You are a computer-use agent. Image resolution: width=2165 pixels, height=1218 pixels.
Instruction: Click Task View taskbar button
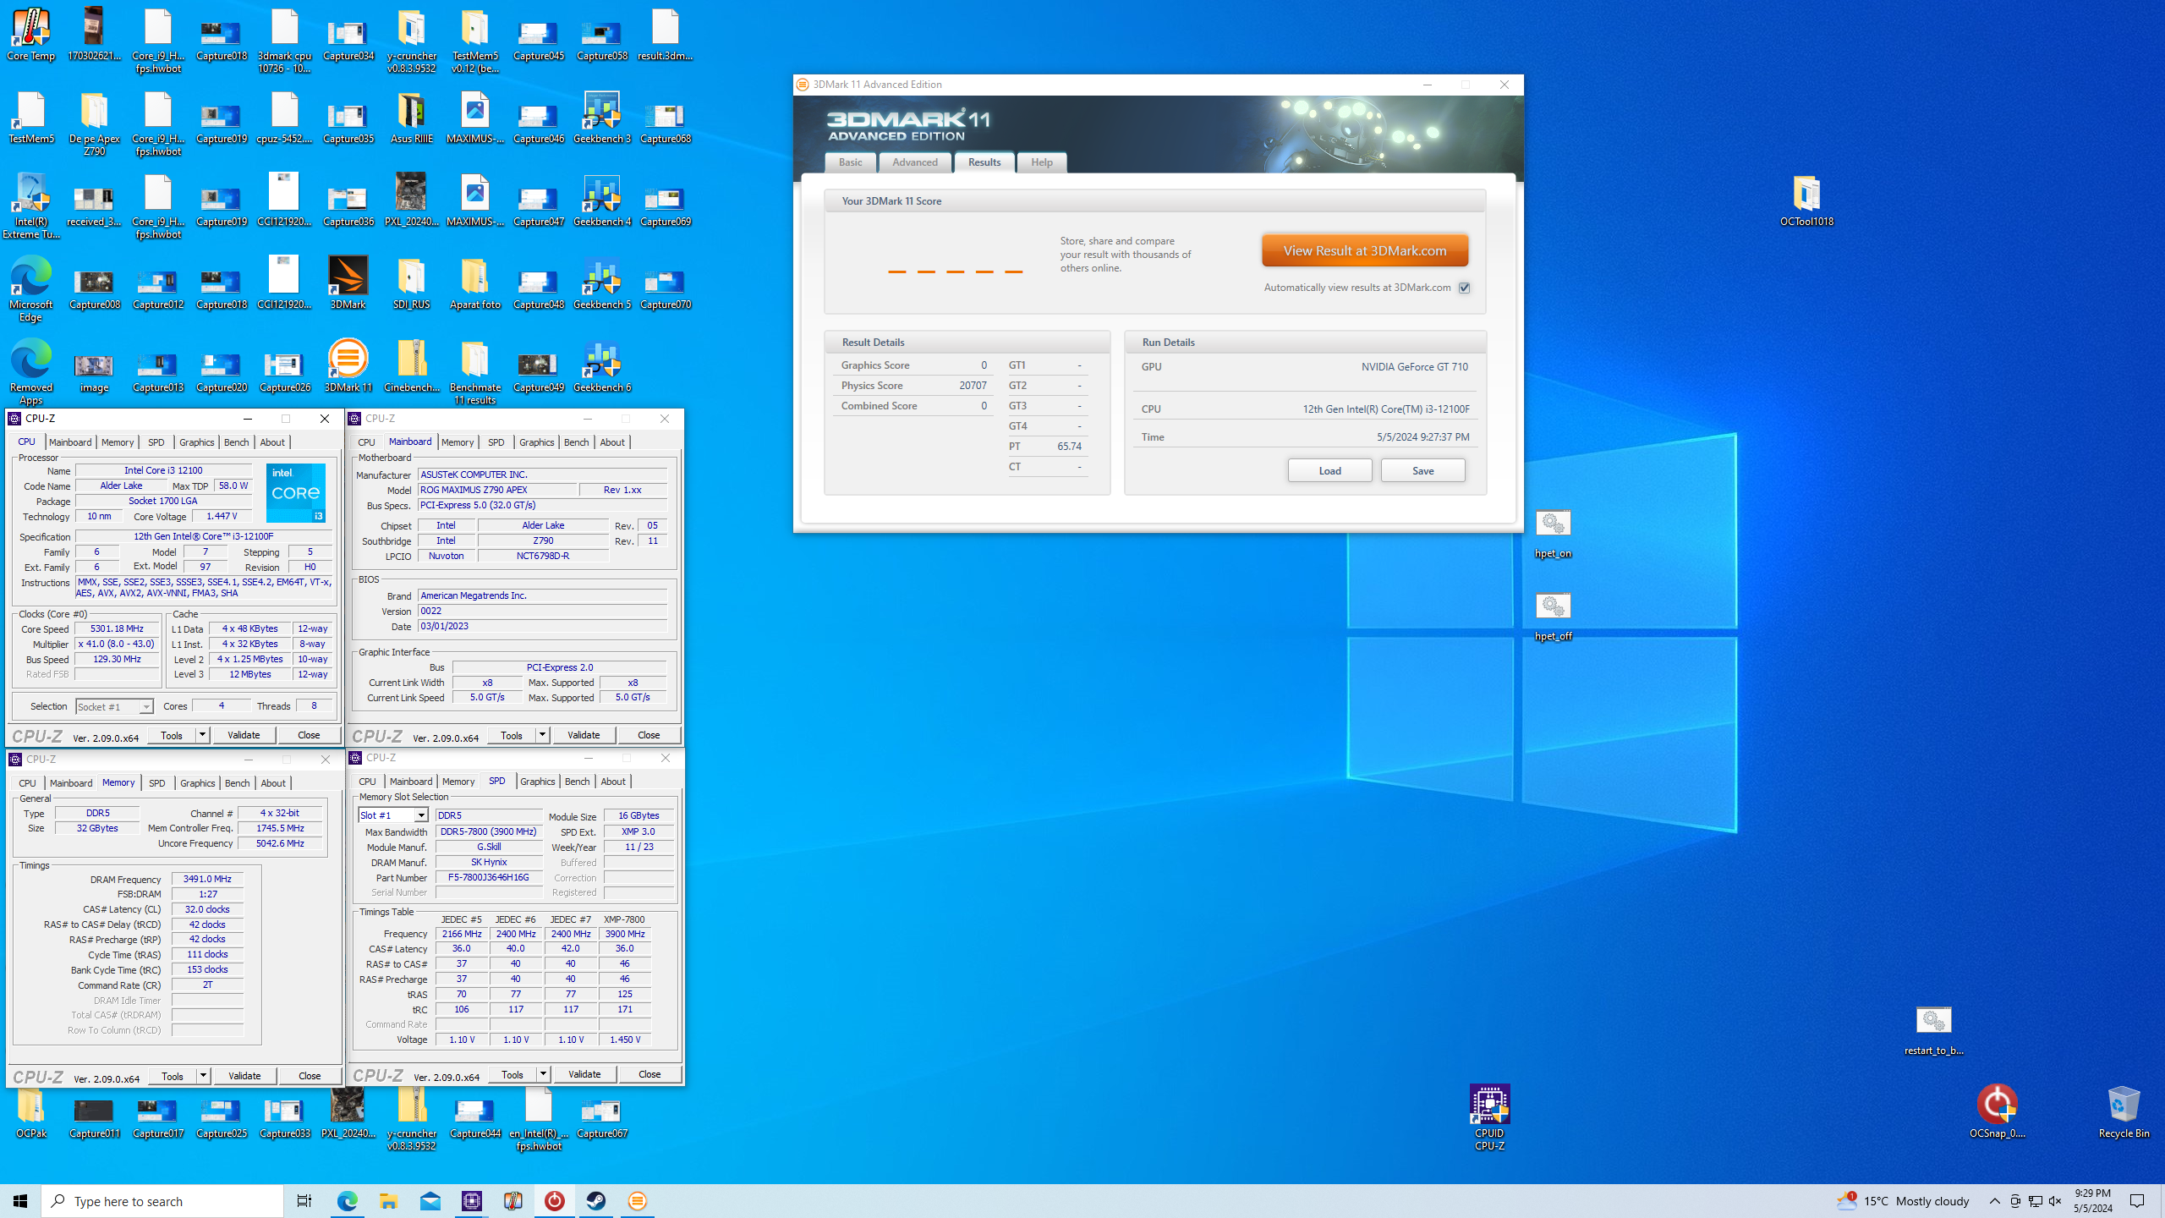pyautogui.click(x=304, y=1201)
